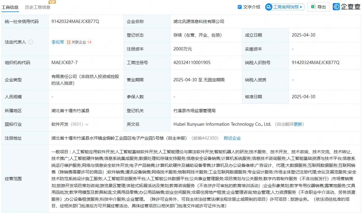
Task: Click 所属地区 value 湖北省十堰市竹溪县
Action: 70,111
